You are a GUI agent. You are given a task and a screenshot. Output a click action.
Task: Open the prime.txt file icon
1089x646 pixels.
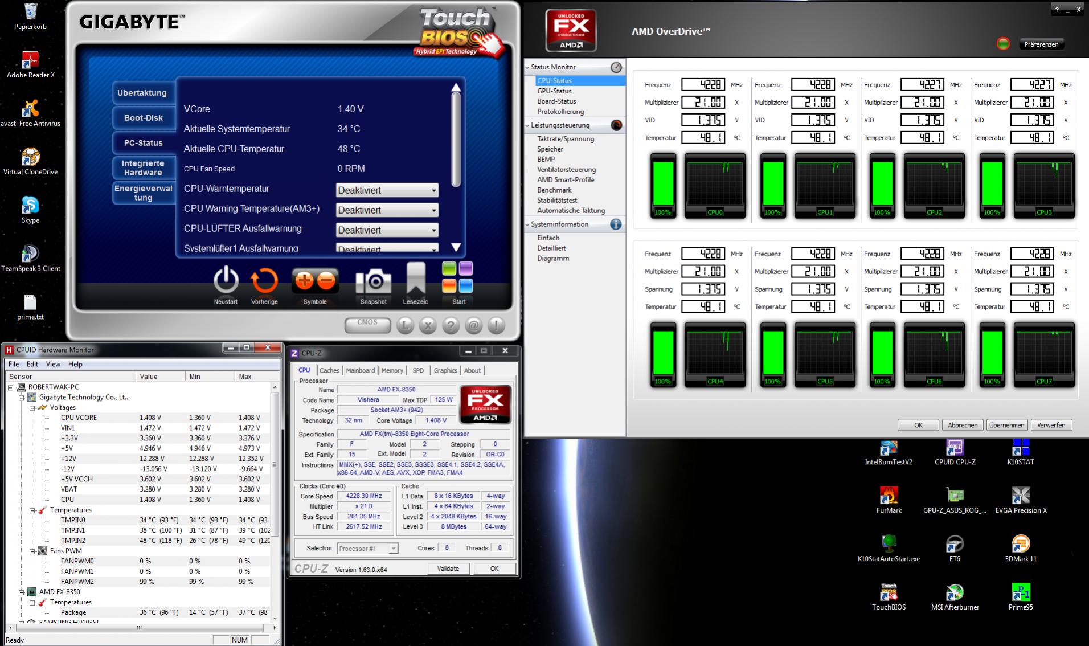(x=31, y=302)
